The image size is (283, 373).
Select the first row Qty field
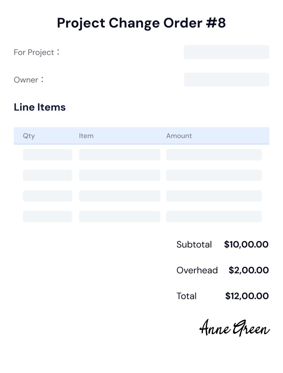point(48,155)
